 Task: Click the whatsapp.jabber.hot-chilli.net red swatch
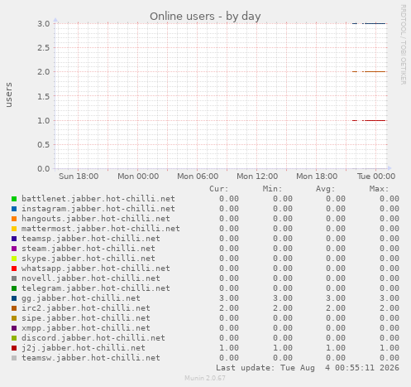pos(14,268)
